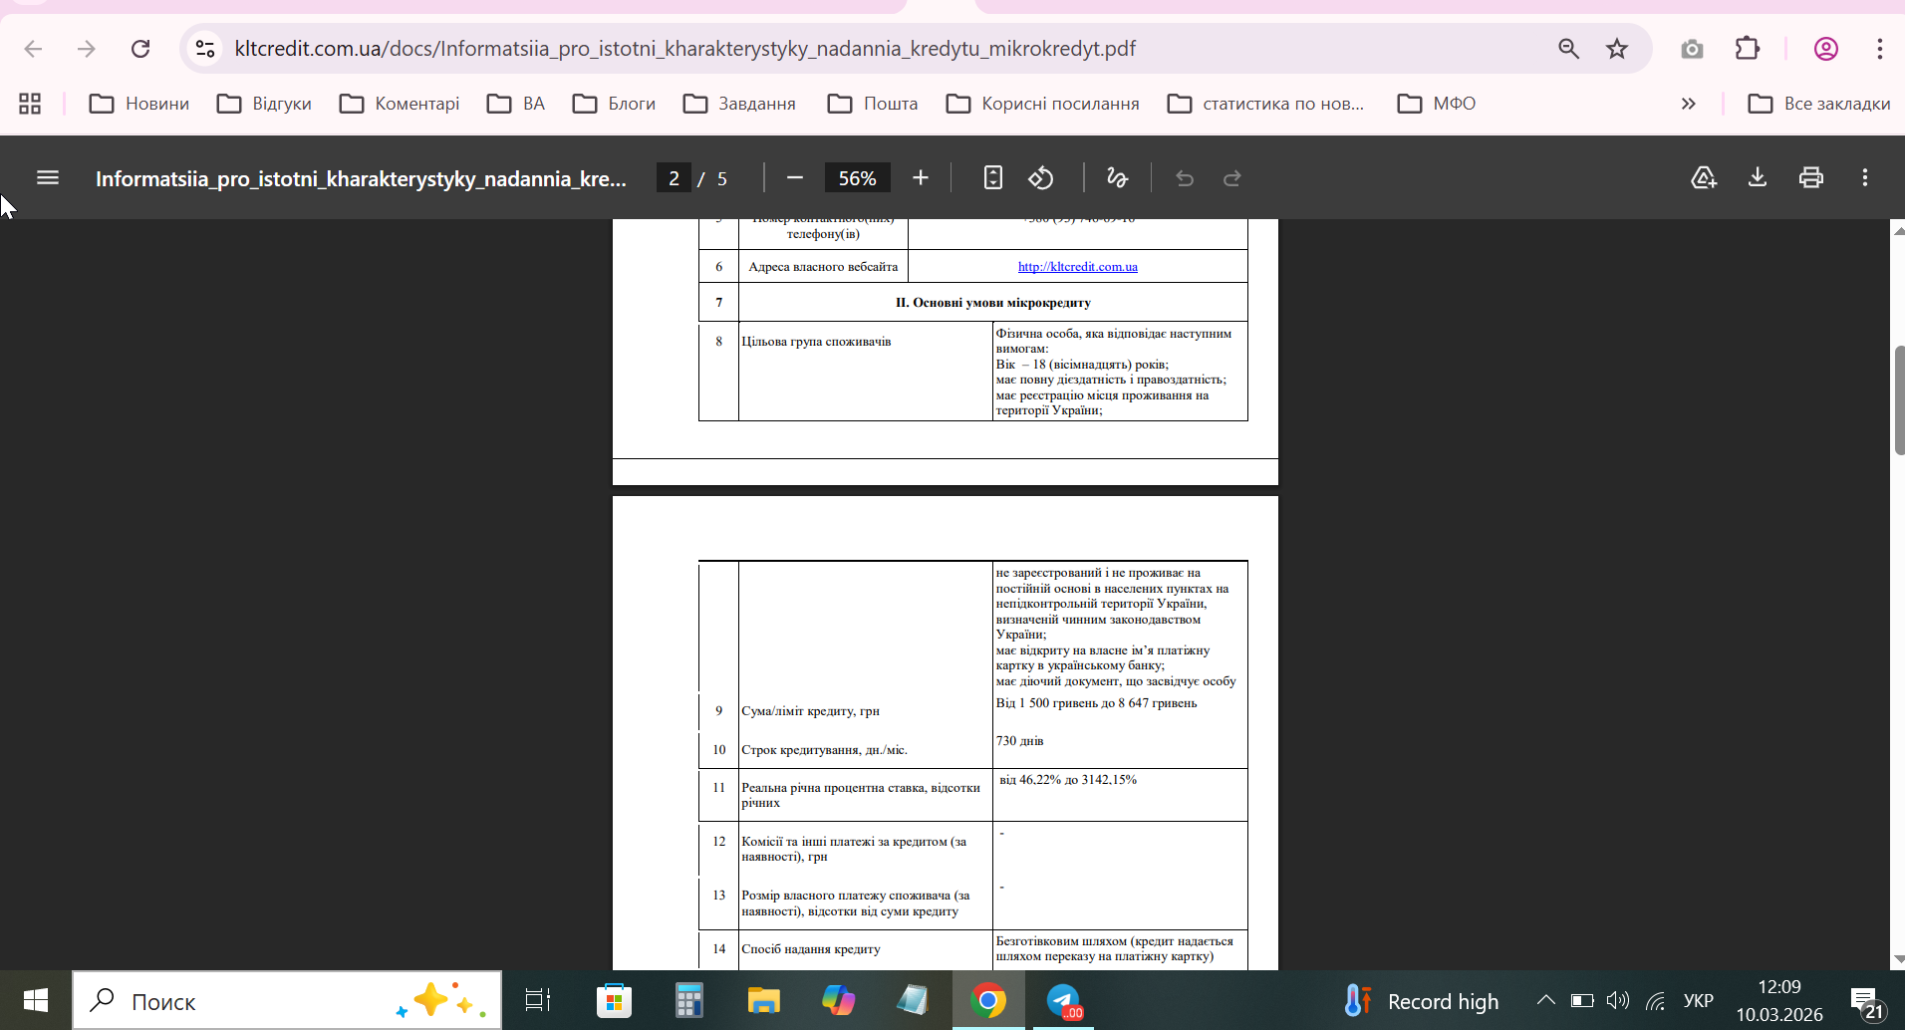Viewport: 1905px width, 1030px height.
Task: Click the text 'Від 1 500 гривень до 8 647 гривень'
Action: coord(1096,703)
